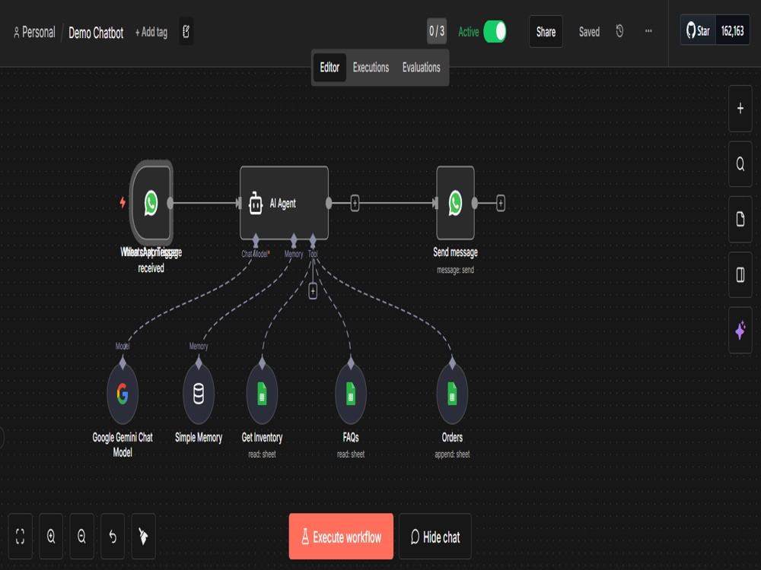
Task: Click the Hide chat button
Action: (435, 537)
